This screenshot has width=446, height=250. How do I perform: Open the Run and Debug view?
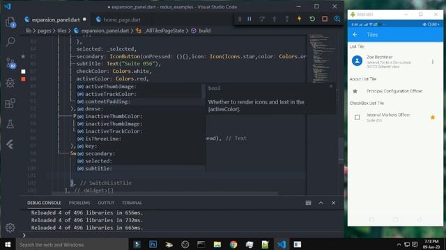pyautogui.click(x=10, y=83)
